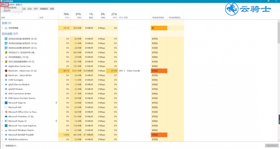
Task: Open the 文件(F) menu
Action: pyautogui.click(x=4, y=5)
